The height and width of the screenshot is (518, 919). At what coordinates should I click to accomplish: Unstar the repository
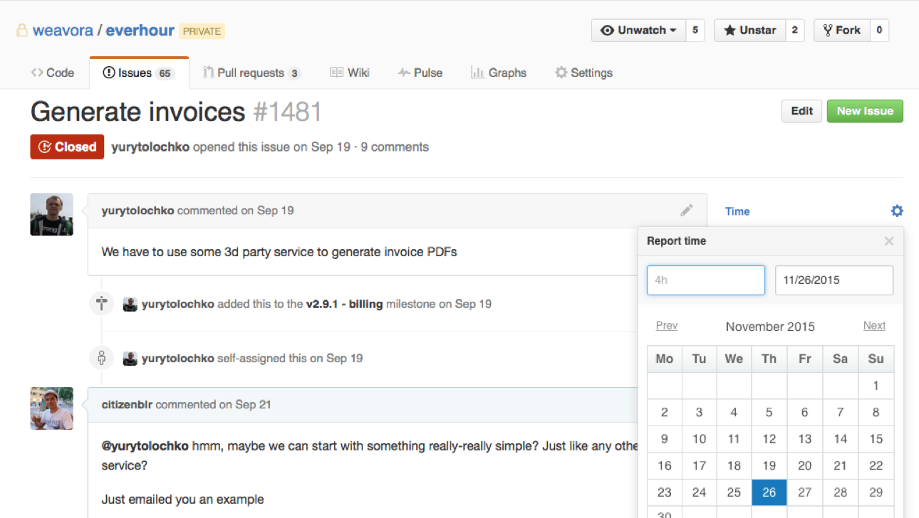[749, 30]
